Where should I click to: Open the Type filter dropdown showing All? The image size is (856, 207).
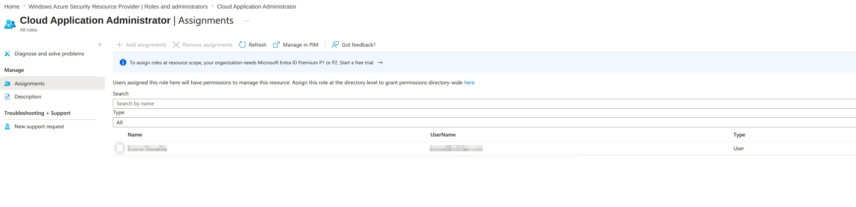click(485, 123)
